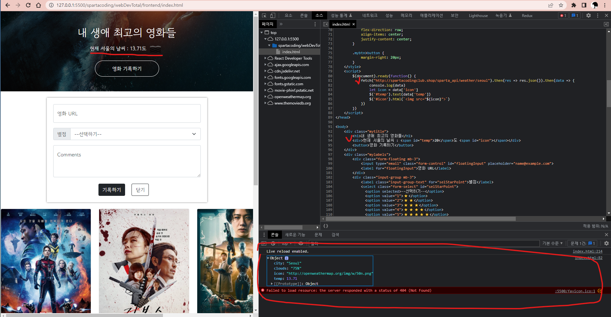Expand the ajax.googleapis.com node
Screen dimensions: 611x317
coord(265,64)
